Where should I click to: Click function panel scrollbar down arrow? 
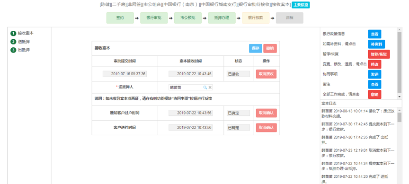coord(400,96)
